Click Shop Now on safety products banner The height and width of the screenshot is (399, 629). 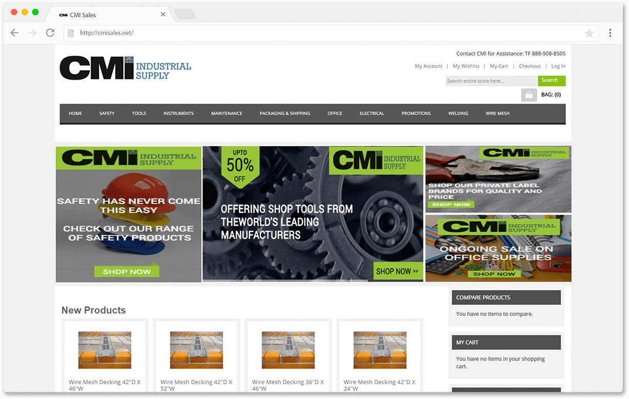point(127,271)
